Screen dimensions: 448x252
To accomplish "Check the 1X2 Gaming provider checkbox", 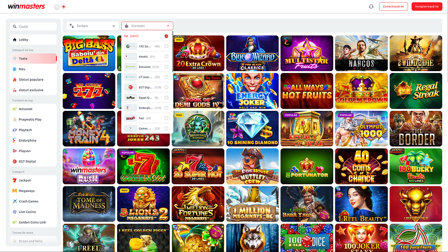I will (167, 46).
